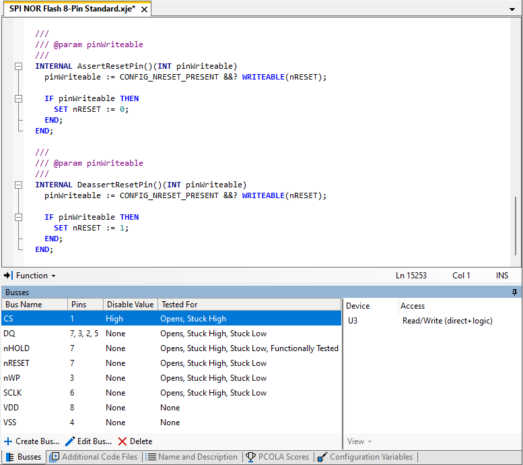Select the SPI NOR Flash 8-Pin Standard.xje tab
Screen dimensions: 523x465
click(72, 8)
